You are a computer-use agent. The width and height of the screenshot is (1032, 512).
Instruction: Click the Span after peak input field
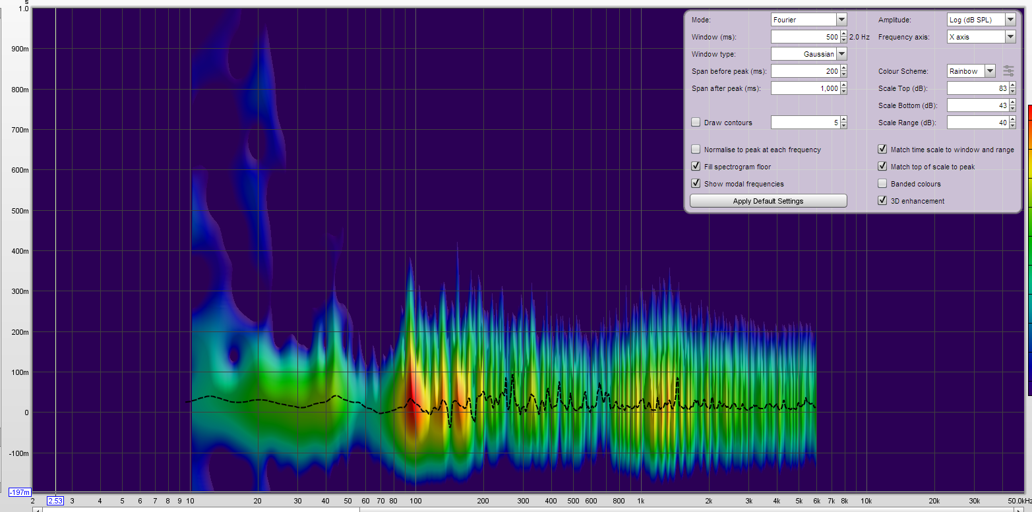point(805,88)
